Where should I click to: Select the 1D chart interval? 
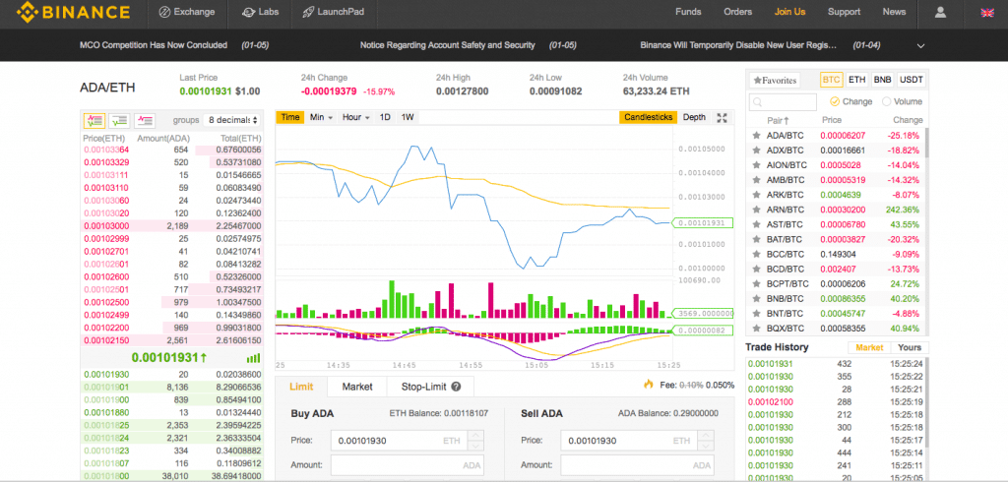click(385, 118)
